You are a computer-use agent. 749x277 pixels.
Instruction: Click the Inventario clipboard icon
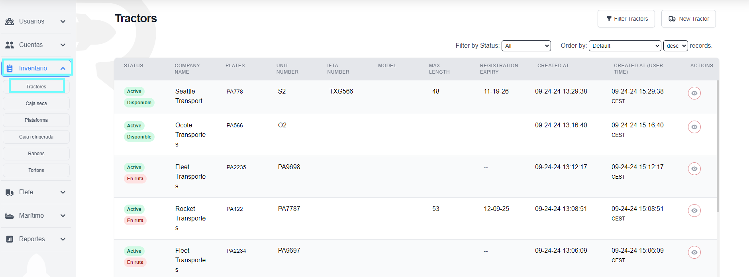point(10,68)
